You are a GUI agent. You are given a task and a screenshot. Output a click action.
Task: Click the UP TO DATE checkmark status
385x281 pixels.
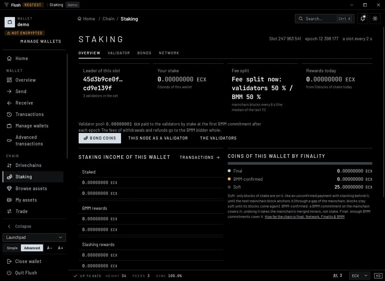(87, 276)
